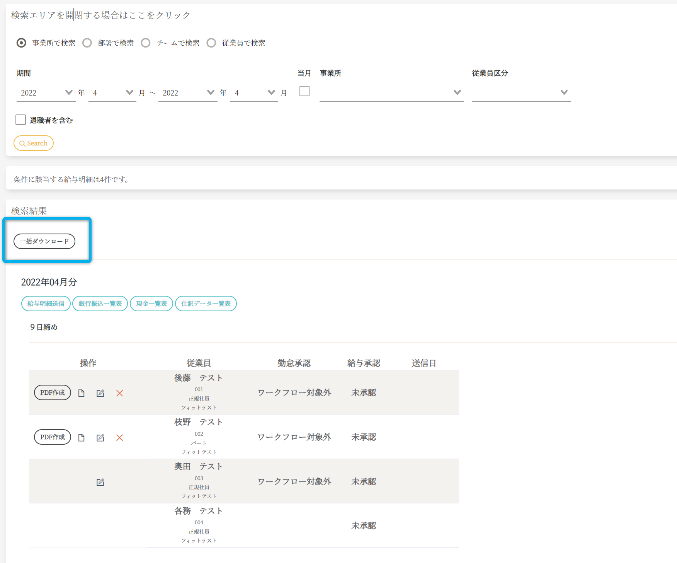Open the start year 2022 dropdown
The width and height of the screenshot is (677, 563).
(x=46, y=92)
